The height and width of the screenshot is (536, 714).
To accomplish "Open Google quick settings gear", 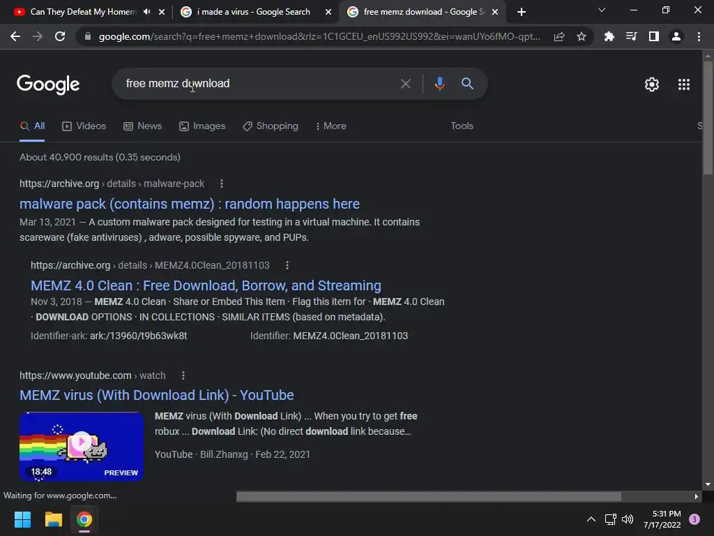I will point(652,84).
